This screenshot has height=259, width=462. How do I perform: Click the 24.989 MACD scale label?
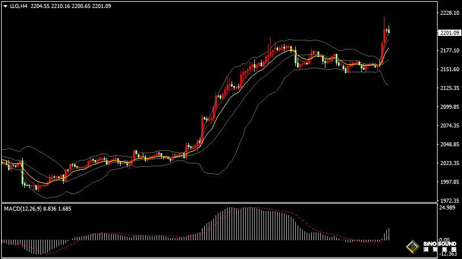coord(448,208)
